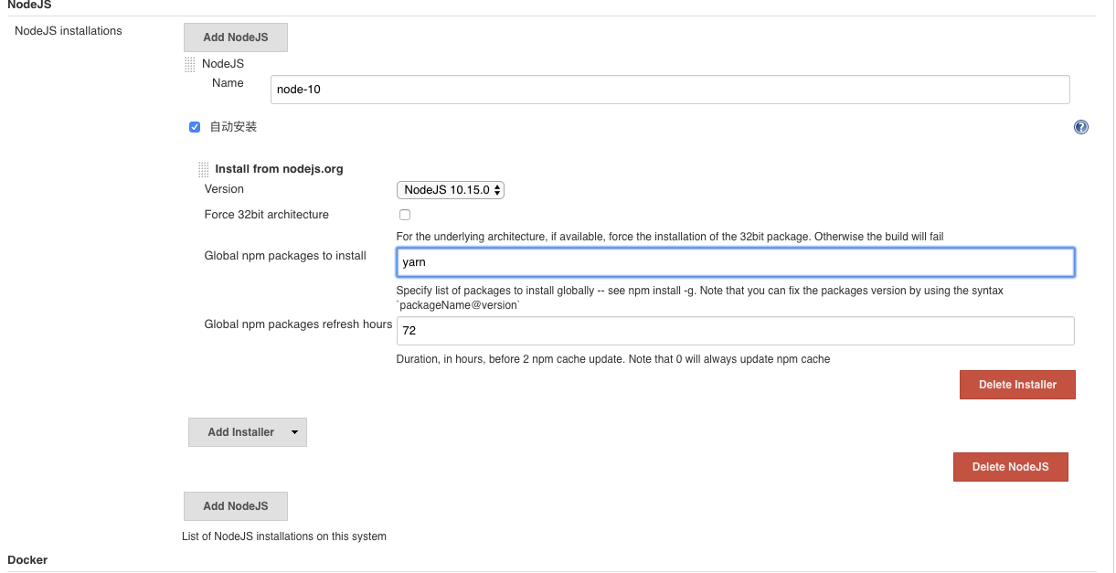Screen dimensions: 1116x573
Task: Uncheck the 自动安装 checkbox
Action: (194, 127)
